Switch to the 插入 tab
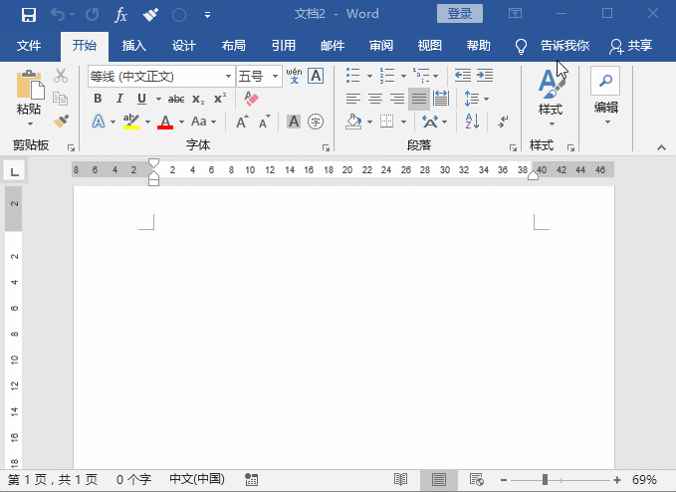 (x=134, y=46)
